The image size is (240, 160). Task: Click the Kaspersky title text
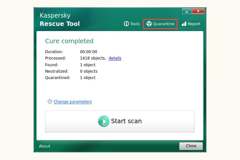click(55, 16)
